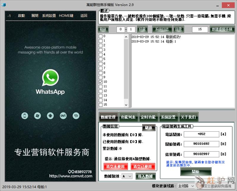Uncheck the checkbox for device 10

101,82
